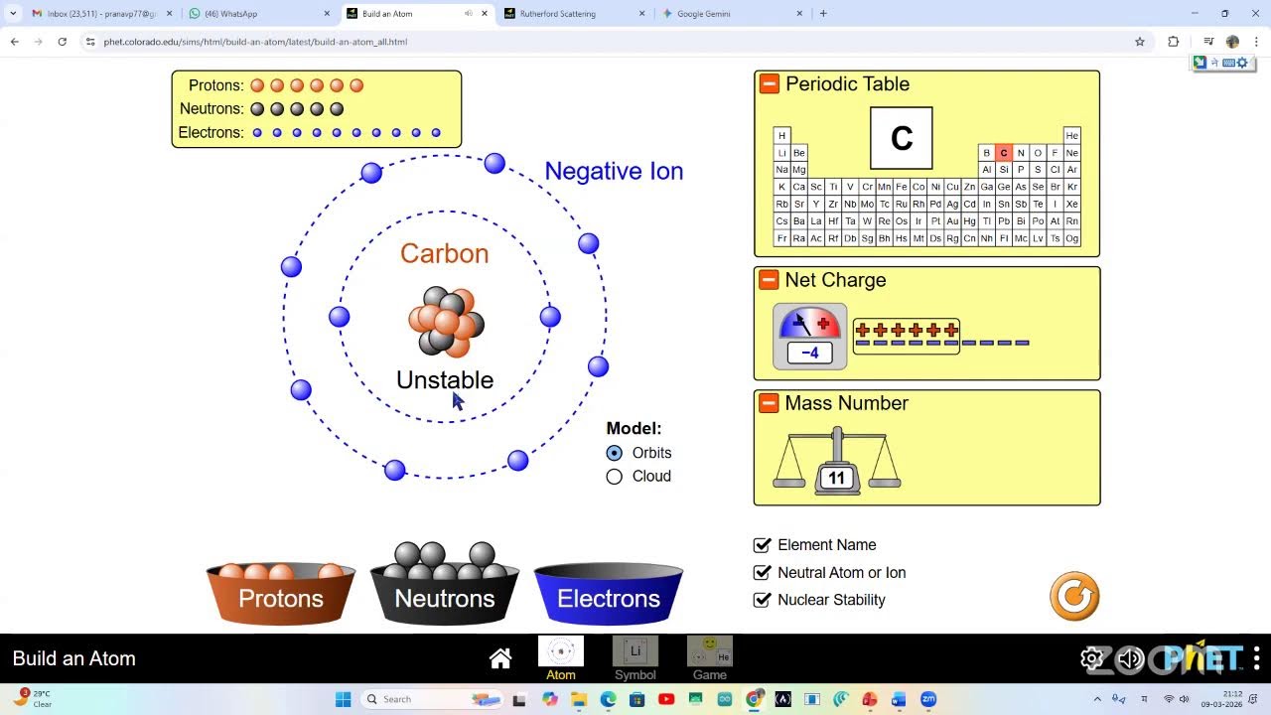The height and width of the screenshot is (715, 1271).
Task: Switch to the Google Gemini browser tab
Action: point(732,14)
